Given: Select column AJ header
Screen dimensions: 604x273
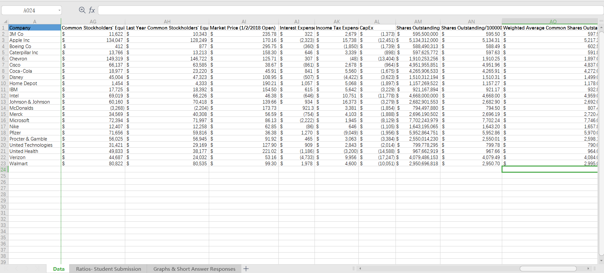Looking at the screenshot, I should 297,22.
